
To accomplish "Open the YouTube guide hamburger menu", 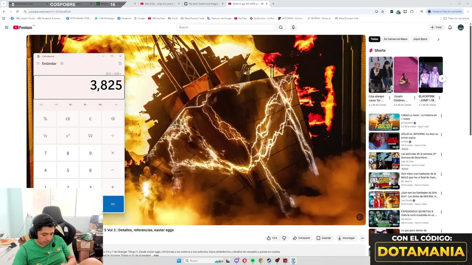I will click(6, 27).
